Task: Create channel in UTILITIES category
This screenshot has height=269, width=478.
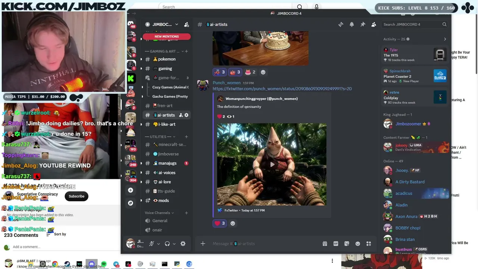Action: [x=186, y=137]
